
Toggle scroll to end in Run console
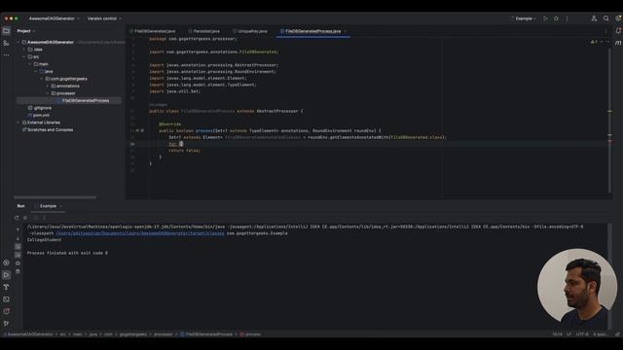tap(18, 255)
